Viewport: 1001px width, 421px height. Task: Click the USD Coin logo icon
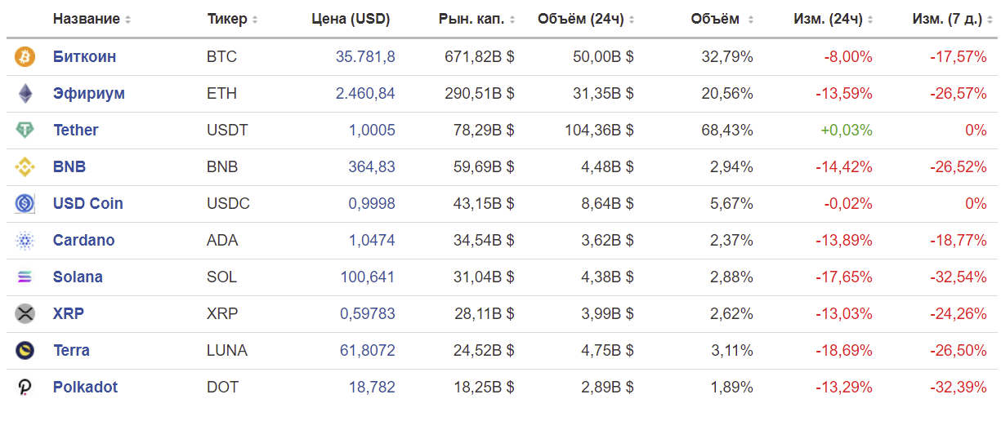point(25,204)
